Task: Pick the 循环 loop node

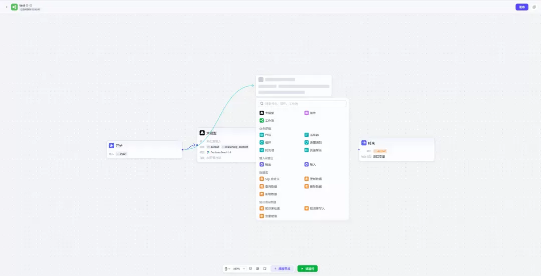Action: point(265,142)
